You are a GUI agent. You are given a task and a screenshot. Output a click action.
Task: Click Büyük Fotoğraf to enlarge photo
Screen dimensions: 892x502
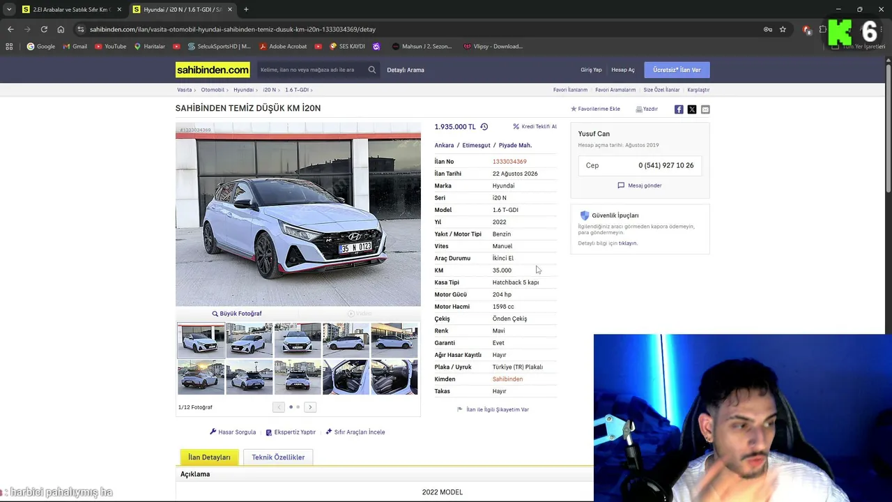(x=237, y=314)
